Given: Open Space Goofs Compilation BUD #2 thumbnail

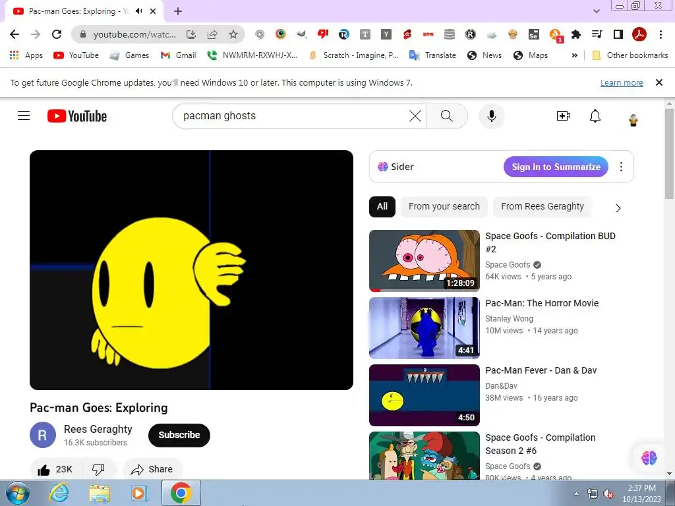Looking at the screenshot, I should click(425, 261).
